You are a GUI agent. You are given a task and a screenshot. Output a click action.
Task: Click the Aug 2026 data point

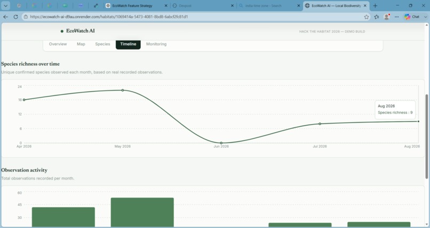click(x=418, y=121)
